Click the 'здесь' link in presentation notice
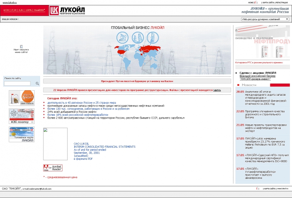This screenshot has width=292, height=198. [217, 90]
